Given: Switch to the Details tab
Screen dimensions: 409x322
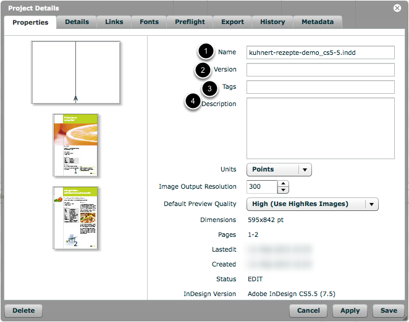Looking at the screenshot, I should [x=77, y=22].
